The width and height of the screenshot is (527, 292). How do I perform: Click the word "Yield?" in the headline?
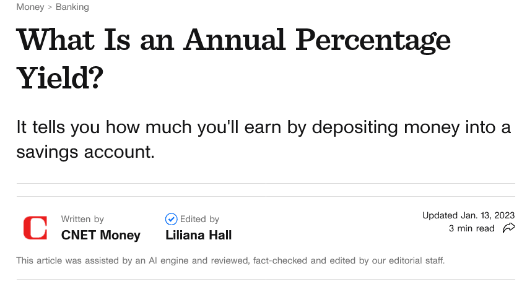(x=60, y=78)
